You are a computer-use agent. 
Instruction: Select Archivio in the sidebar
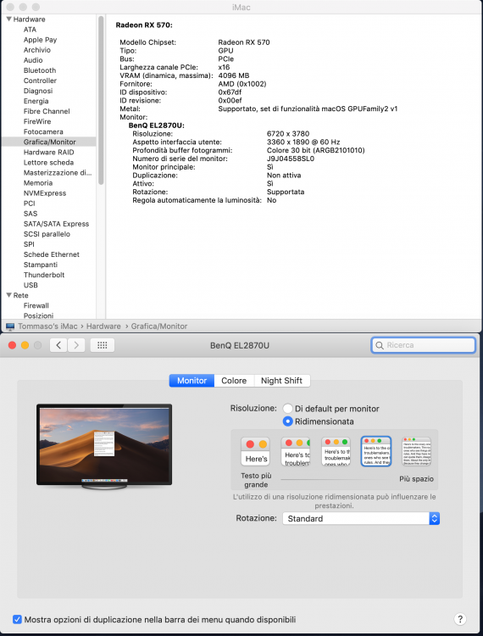tap(37, 50)
